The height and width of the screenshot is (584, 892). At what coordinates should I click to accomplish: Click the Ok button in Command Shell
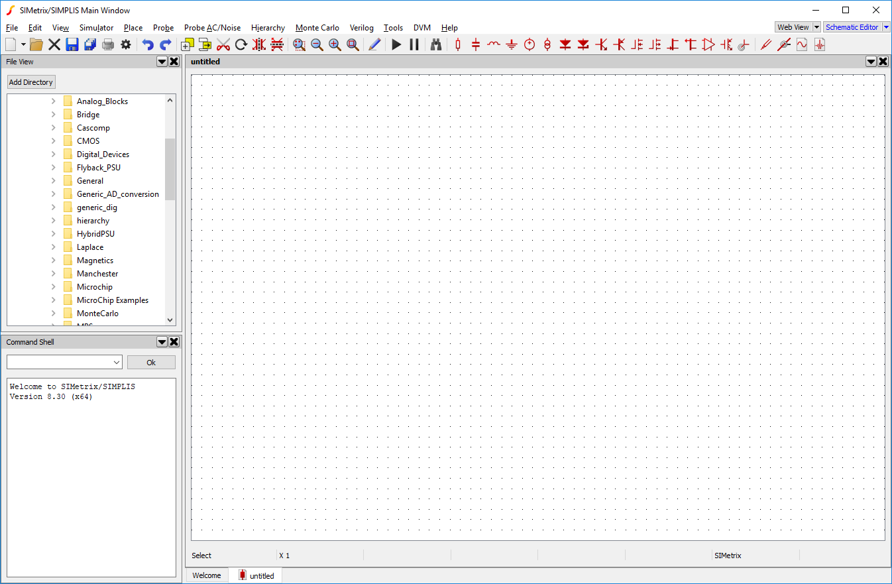tap(151, 363)
